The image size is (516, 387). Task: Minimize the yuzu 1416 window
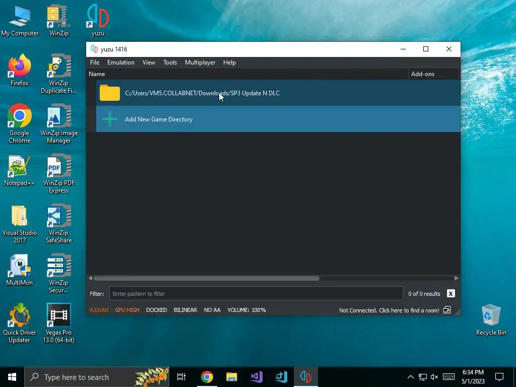(x=403, y=49)
